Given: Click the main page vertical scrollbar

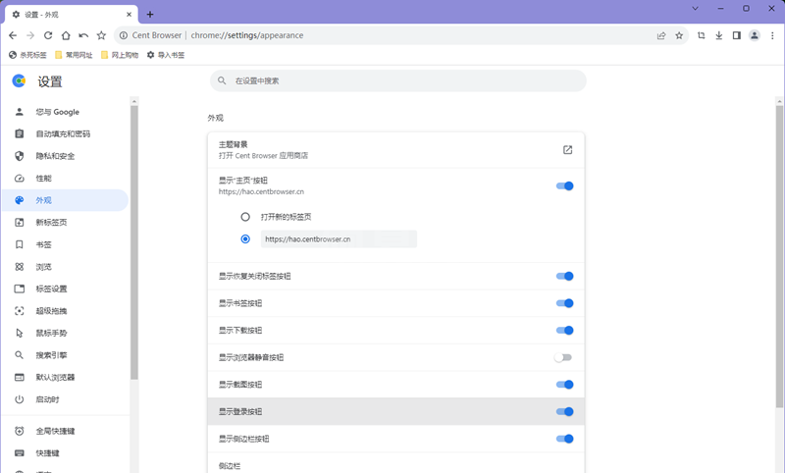Looking at the screenshot, I should 779,256.
